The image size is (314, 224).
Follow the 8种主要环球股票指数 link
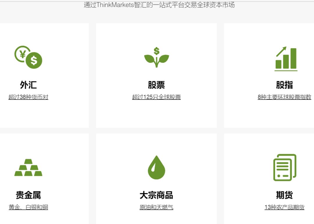click(284, 97)
